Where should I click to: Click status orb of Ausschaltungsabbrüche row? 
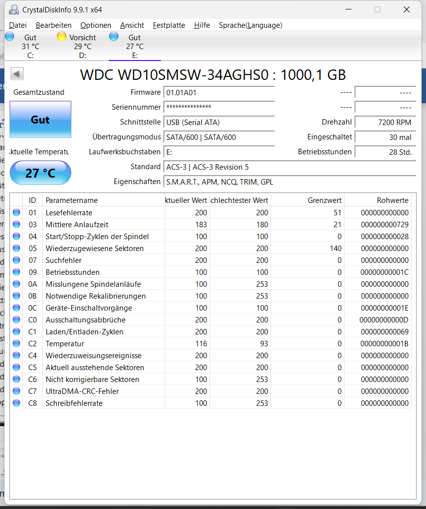coord(16,320)
